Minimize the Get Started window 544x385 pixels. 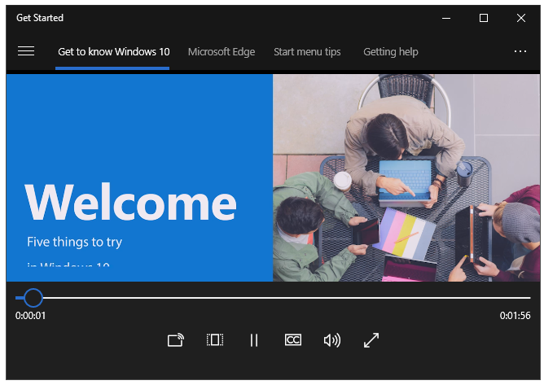click(446, 18)
